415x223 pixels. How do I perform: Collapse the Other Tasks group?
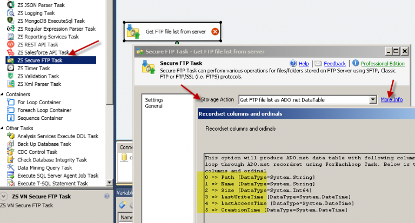tap(3, 129)
